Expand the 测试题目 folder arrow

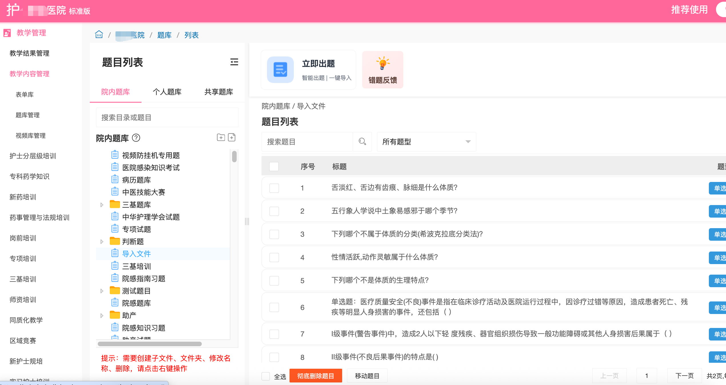(x=102, y=291)
